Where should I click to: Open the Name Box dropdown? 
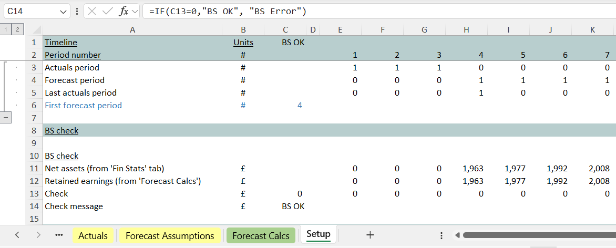pyautogui.click(x=64, y=11)
